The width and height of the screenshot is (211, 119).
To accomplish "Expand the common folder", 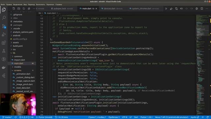I will point(18,57).
